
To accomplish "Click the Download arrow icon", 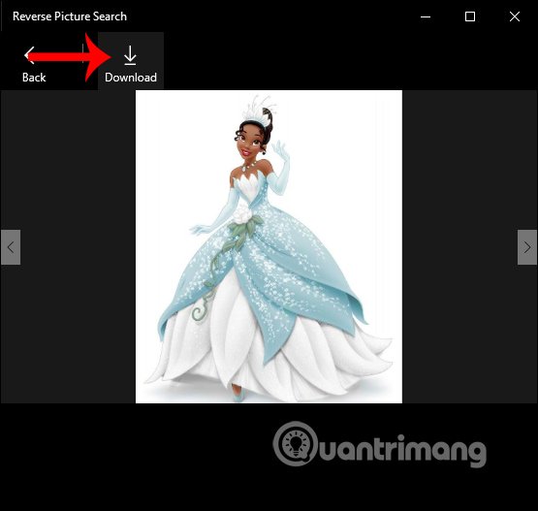I will point(130,55).
